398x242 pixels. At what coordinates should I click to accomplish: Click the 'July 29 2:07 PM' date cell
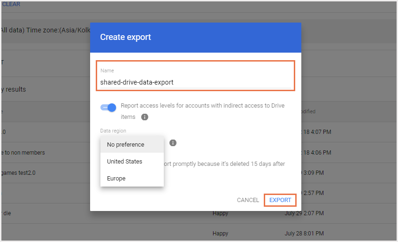[304, 213]
